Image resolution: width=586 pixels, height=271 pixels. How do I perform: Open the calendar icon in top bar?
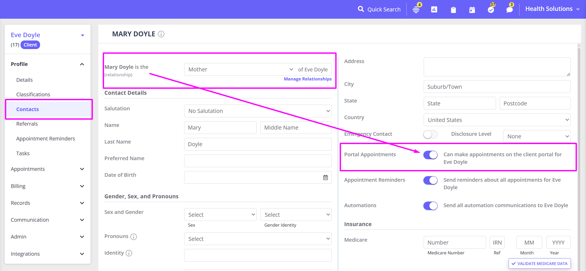[x=472, y=10]
